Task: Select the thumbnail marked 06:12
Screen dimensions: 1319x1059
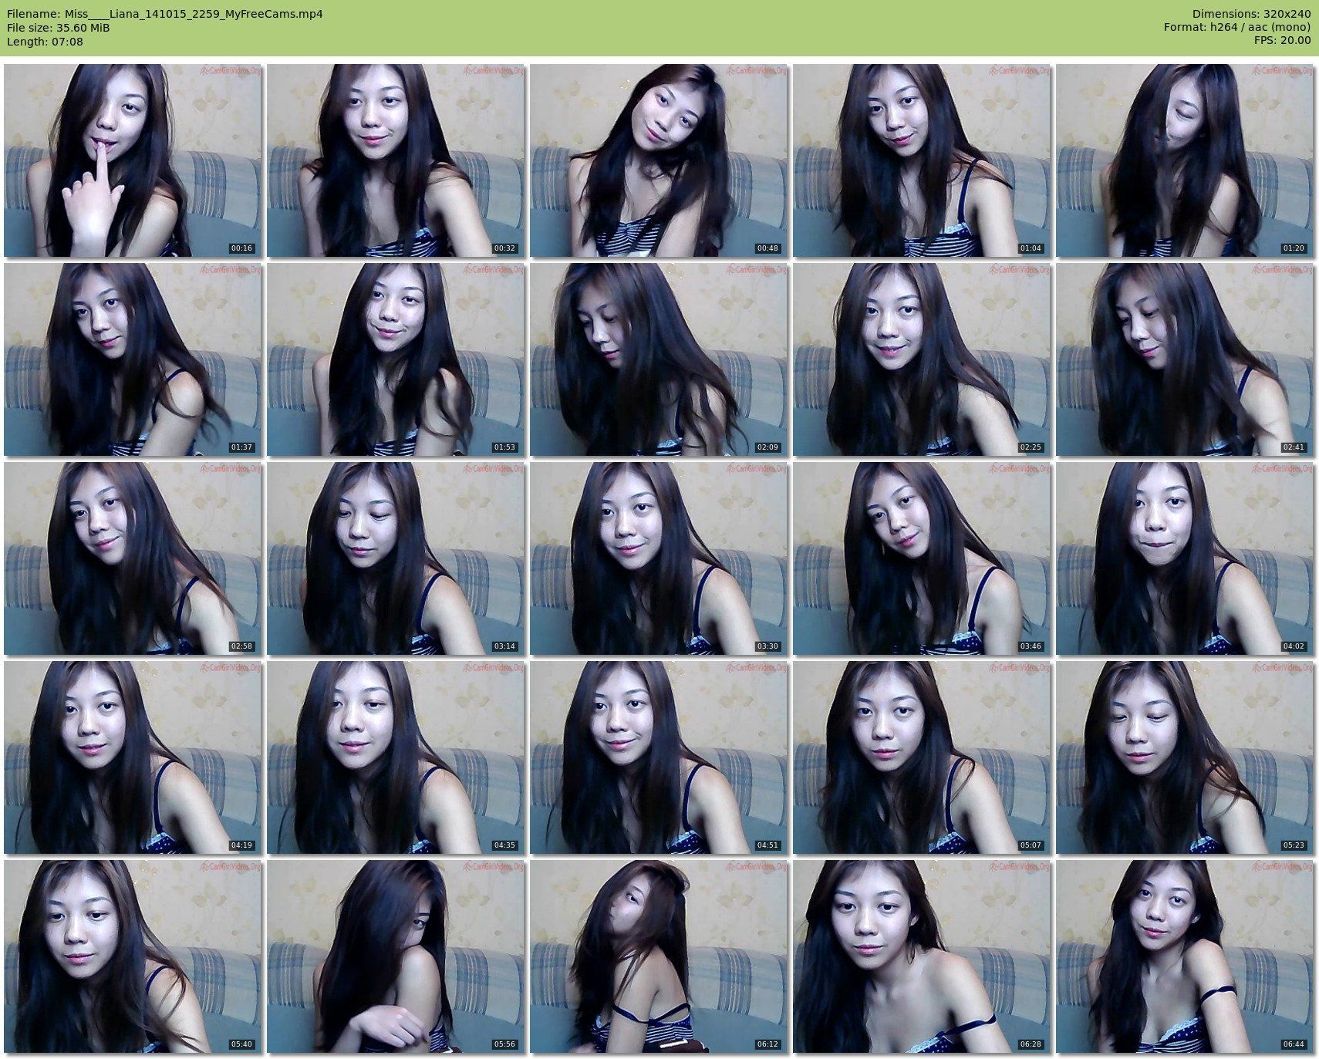Action: [x=659, y=956]
